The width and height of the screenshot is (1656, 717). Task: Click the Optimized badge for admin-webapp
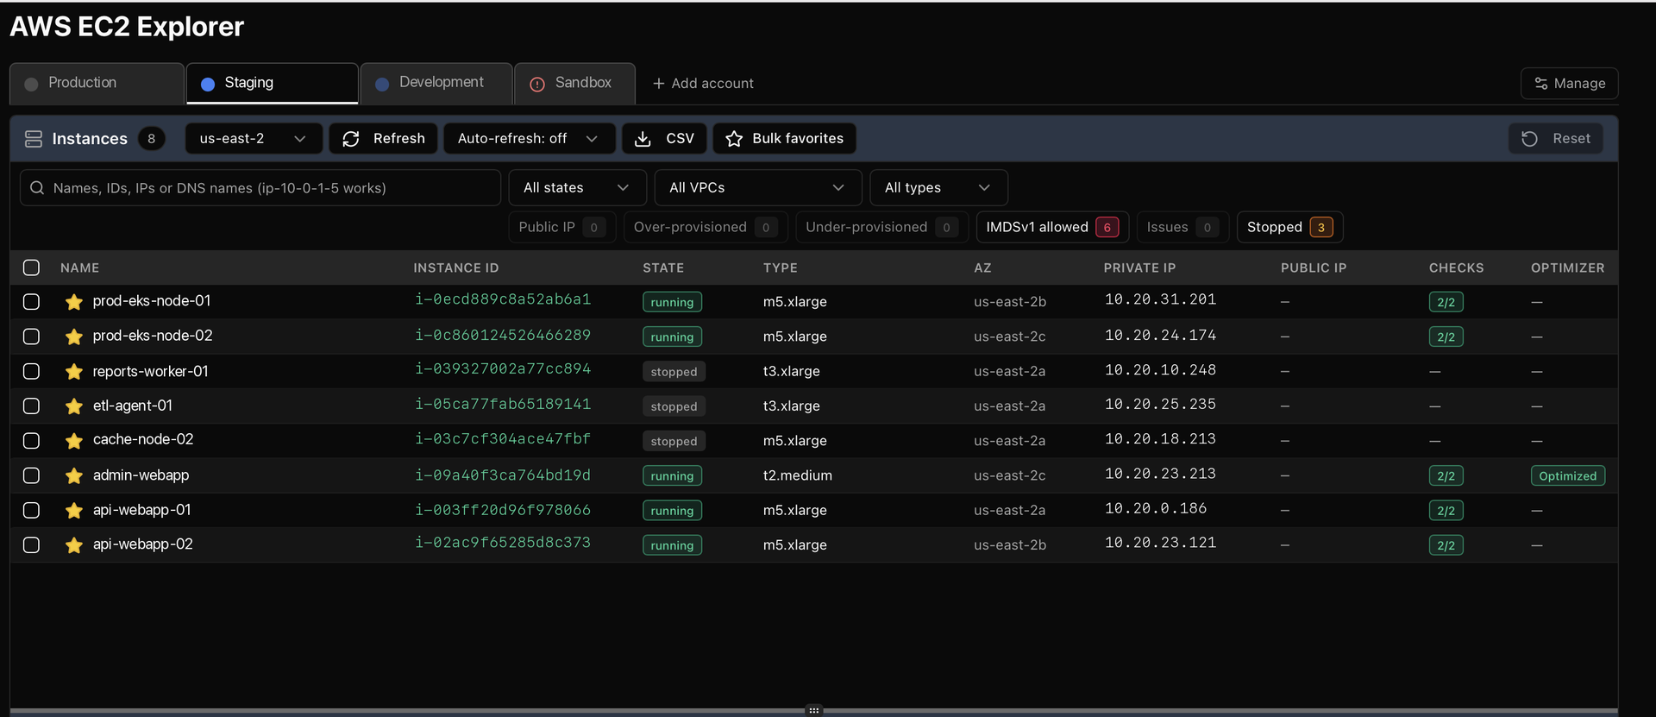1568,476
